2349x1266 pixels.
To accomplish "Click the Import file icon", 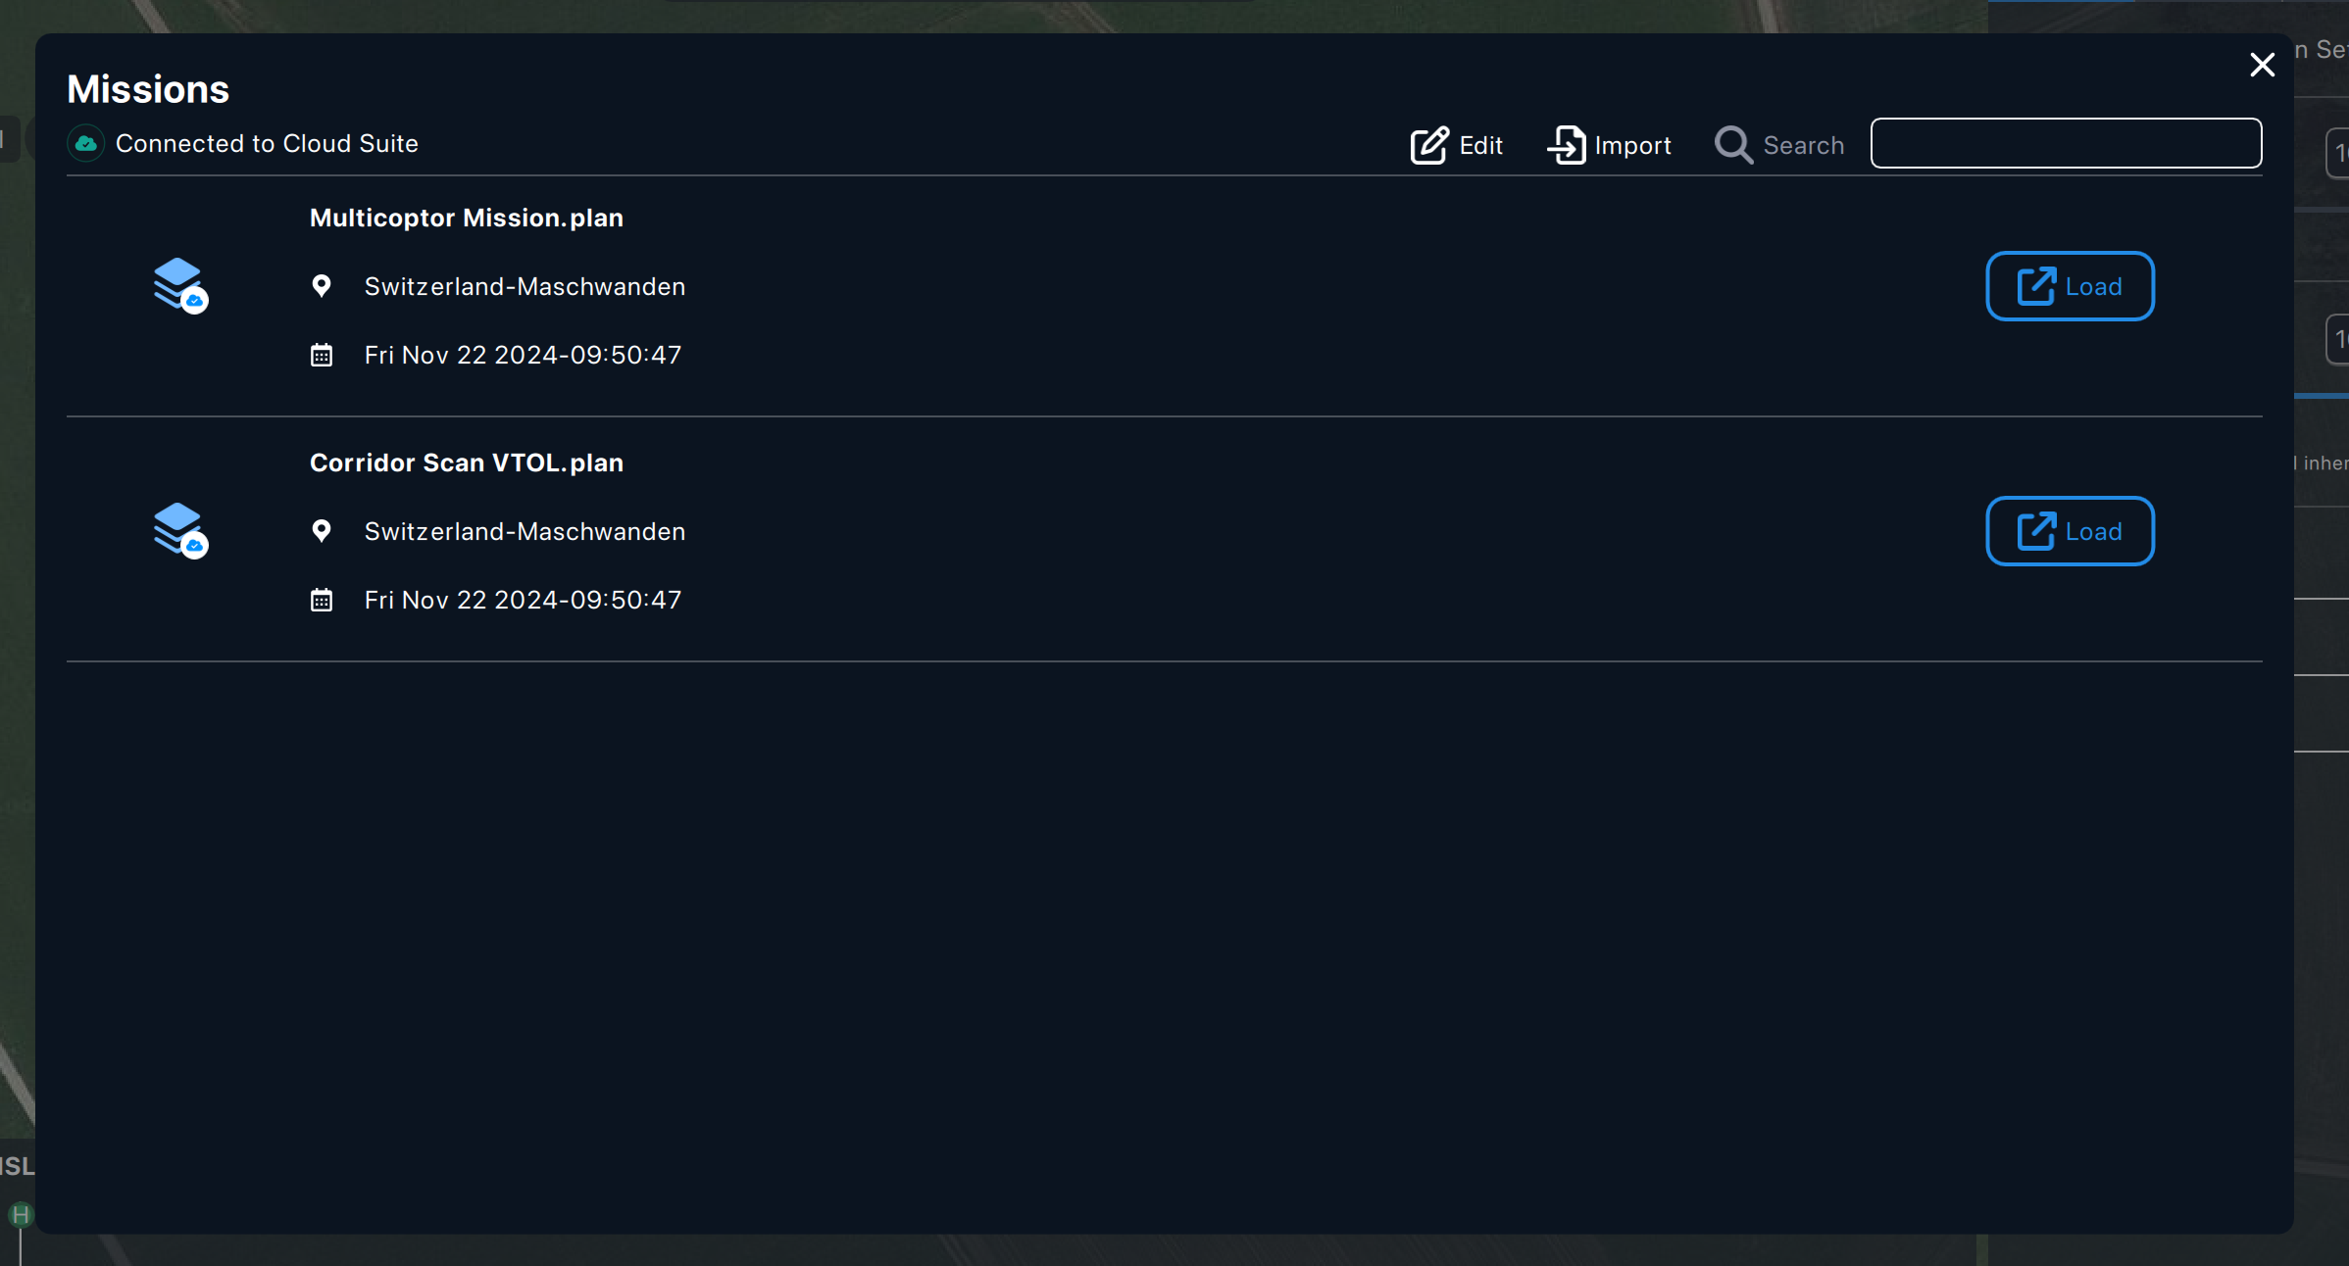I will pyautogui.click(x=1567, y=145).
